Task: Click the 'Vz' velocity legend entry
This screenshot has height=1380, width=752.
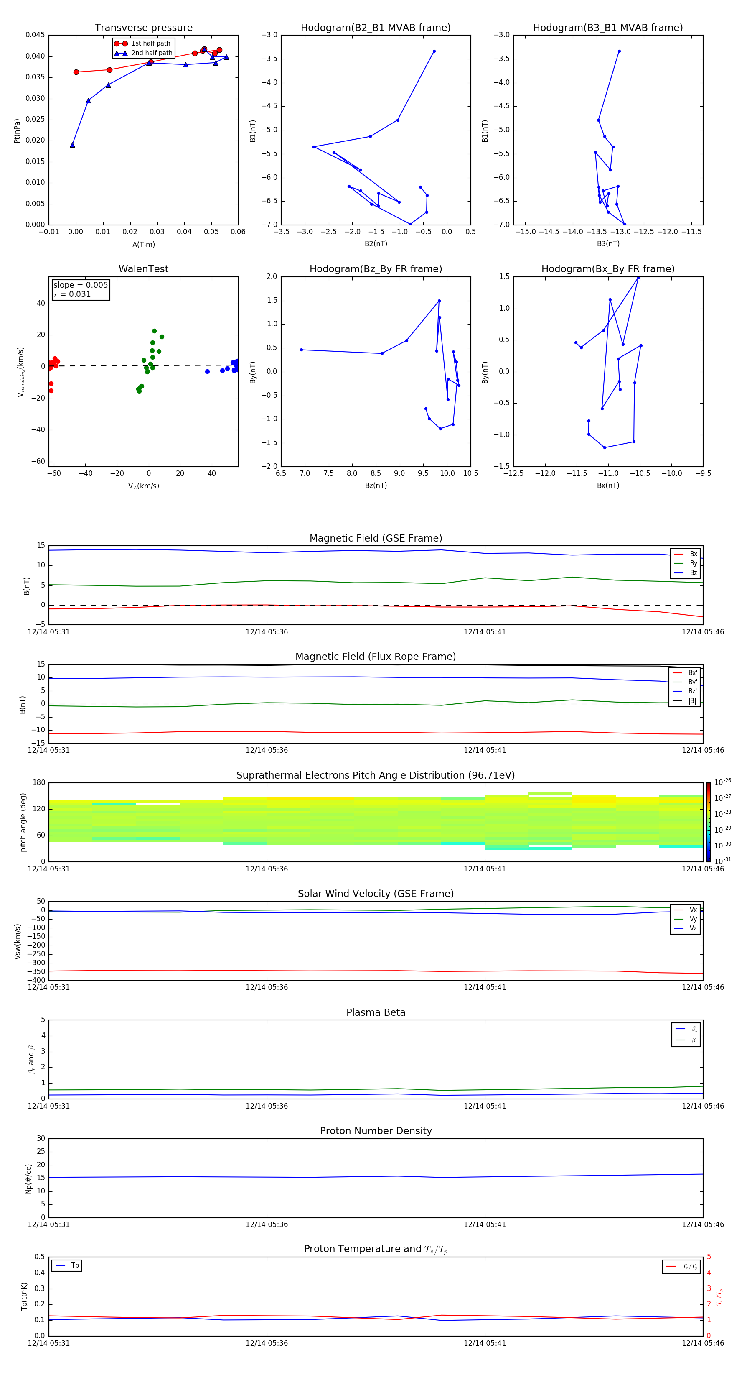Action: point(686,928)
